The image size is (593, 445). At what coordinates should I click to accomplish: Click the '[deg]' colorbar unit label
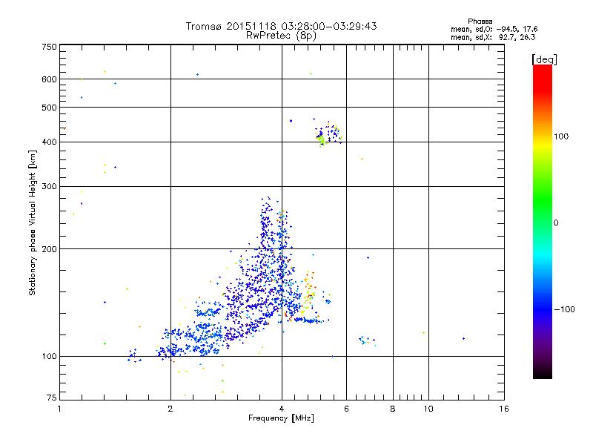tap(544, 59)
